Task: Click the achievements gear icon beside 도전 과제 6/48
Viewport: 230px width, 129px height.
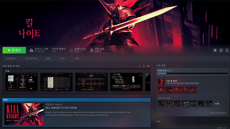Action: click(91, 50)
